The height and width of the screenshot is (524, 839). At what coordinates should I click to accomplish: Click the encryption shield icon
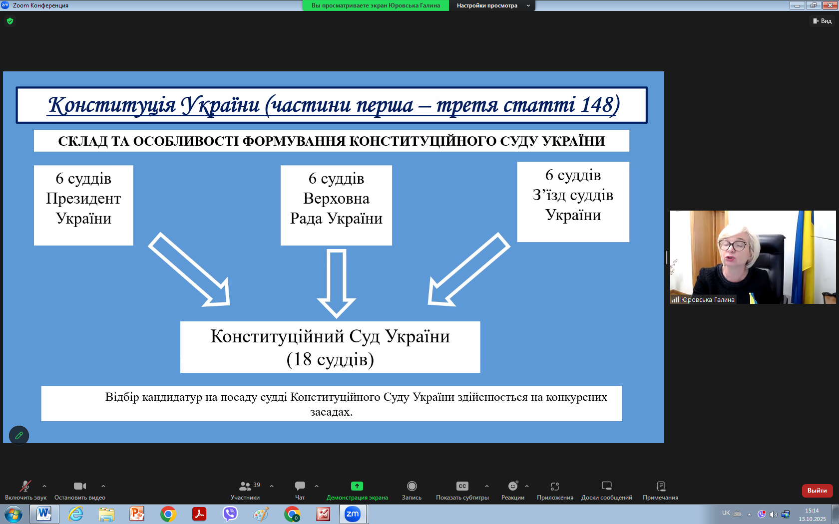tap(10, 21)
